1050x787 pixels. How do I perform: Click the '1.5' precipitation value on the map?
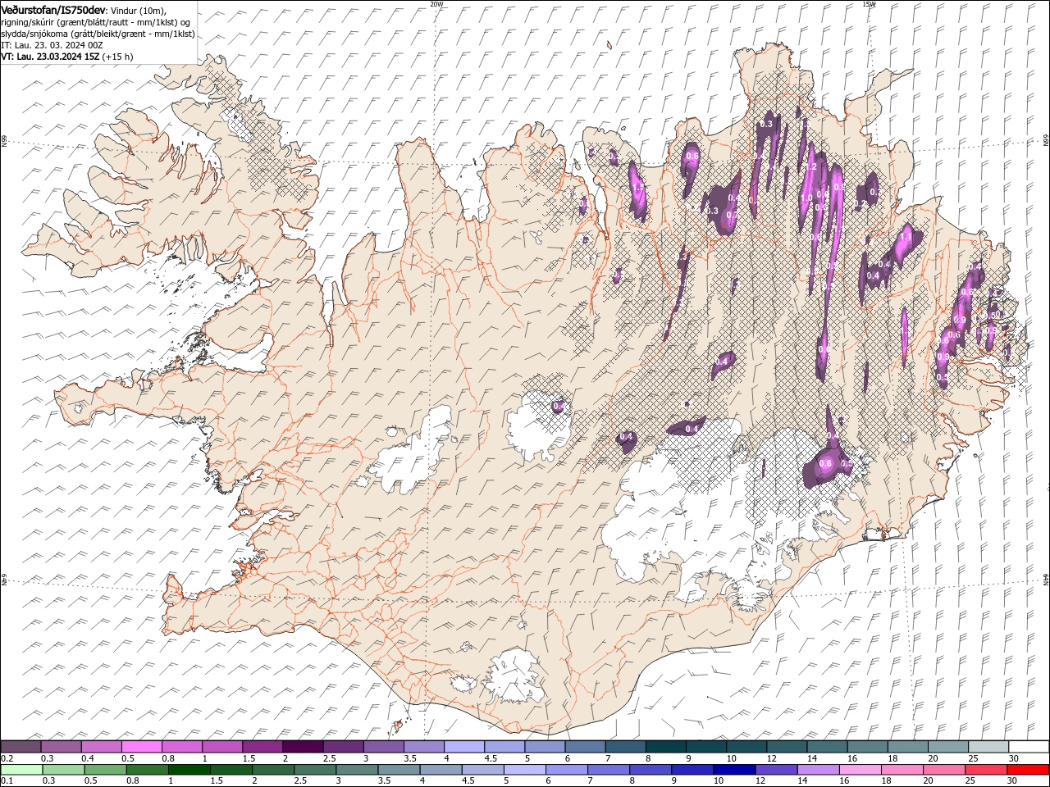(x=639, y=188)
